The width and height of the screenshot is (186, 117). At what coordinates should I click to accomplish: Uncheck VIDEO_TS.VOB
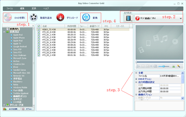click(39, 30)
